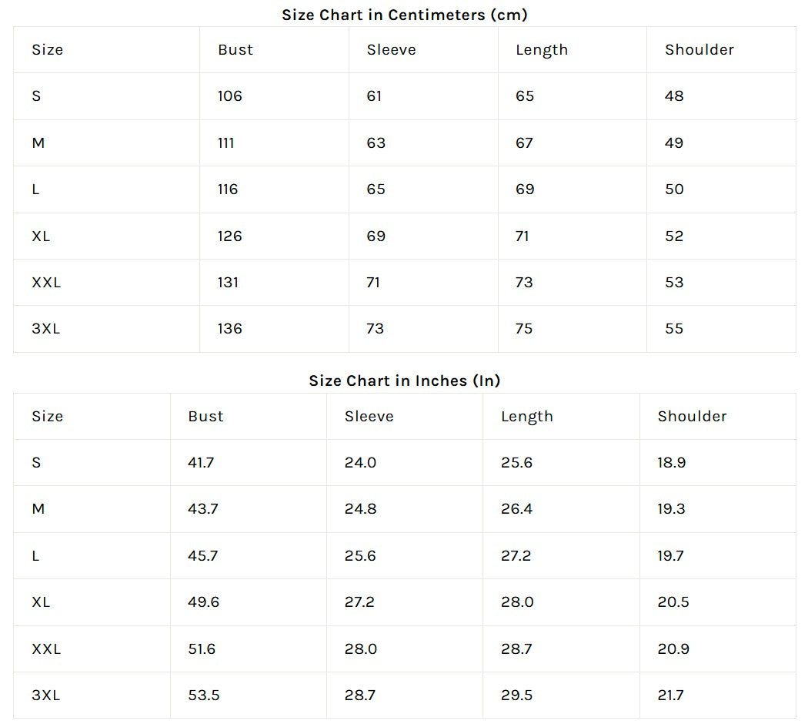Click the Length header in inches chart
Image resolution: width=808 pixels, height=724 pixels.
[x=527, y=417]
